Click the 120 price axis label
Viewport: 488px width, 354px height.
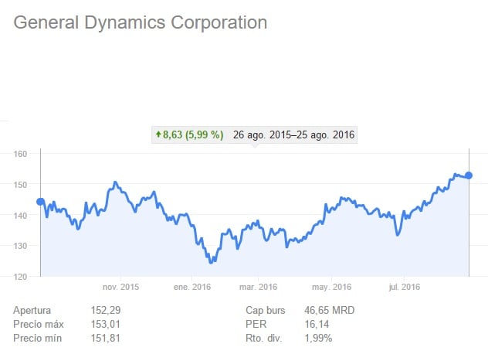point(21,276)
